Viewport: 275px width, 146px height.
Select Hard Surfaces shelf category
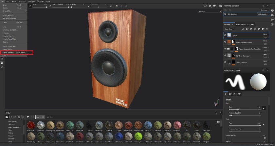point(13,127)
